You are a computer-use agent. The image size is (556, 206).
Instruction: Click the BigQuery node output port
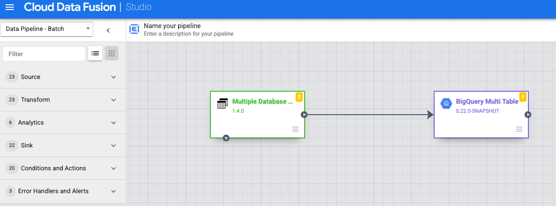528,115
